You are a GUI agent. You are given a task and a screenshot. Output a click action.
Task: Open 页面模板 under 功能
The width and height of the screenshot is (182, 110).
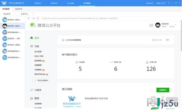click(38, 70)
